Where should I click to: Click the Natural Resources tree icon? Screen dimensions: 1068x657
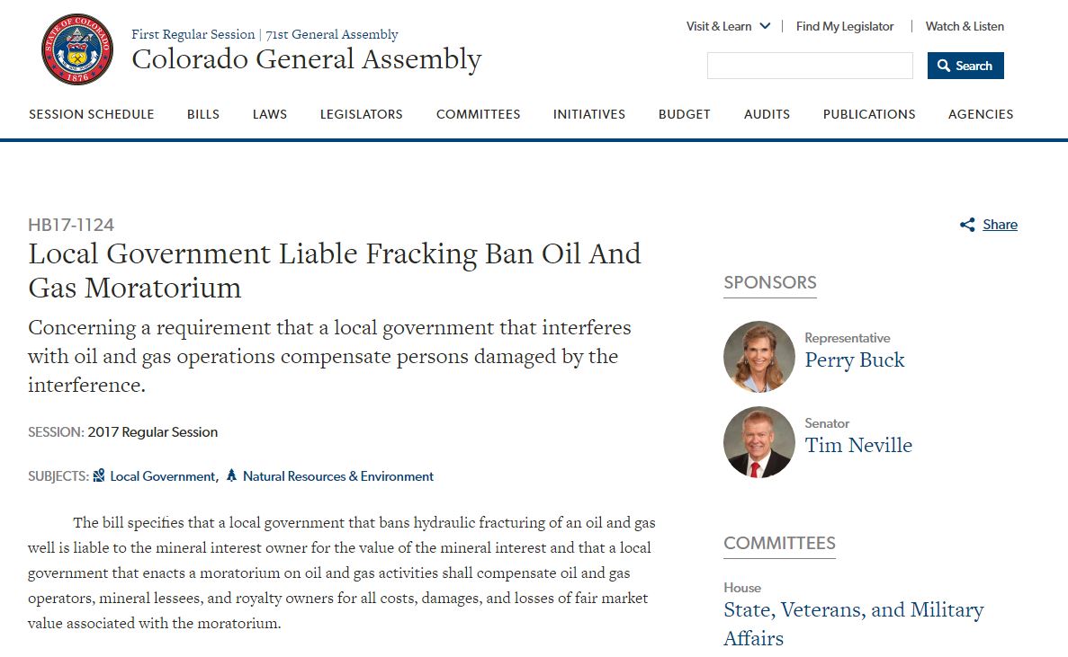[231, 475]
